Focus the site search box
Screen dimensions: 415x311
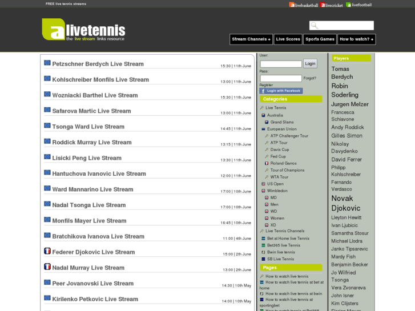pos(341,26)
